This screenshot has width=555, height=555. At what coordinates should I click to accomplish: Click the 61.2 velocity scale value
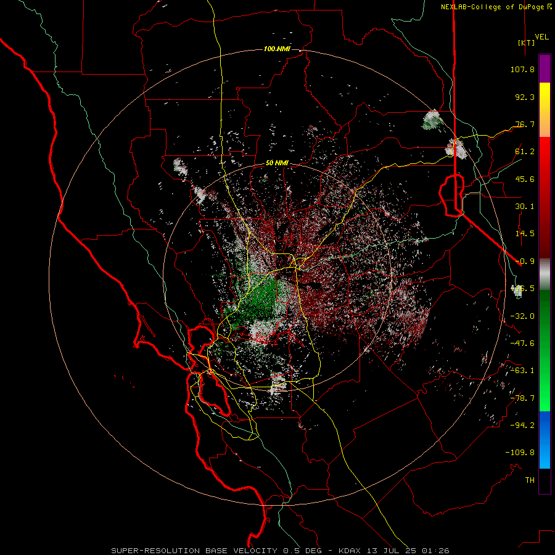click(525, 152)
